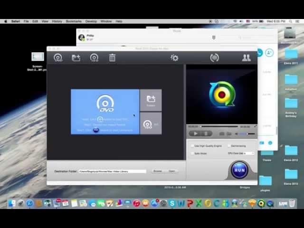This screenshot has height=228, width=304.
Task: Open the Edit menu
Action: [x=35, y=21]
